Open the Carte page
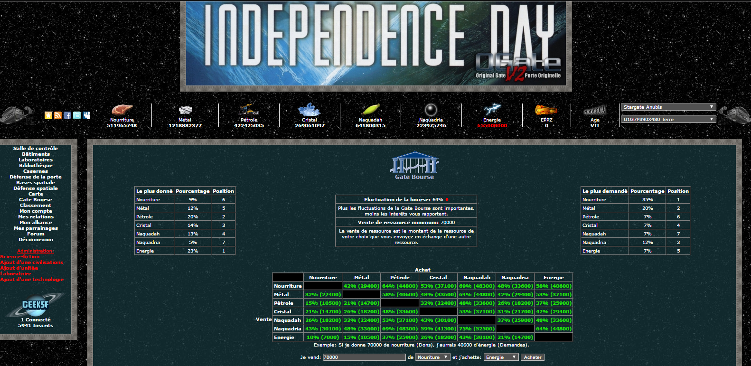The height and width of the screenshot is (366, 751). click(36, 194)
